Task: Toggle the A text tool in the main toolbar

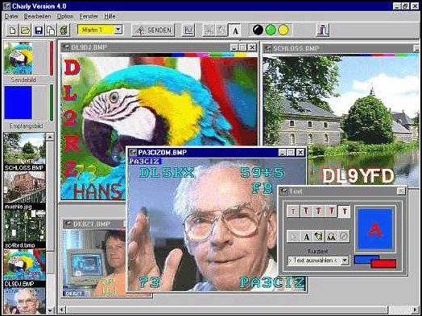Action: coord(234,30)
